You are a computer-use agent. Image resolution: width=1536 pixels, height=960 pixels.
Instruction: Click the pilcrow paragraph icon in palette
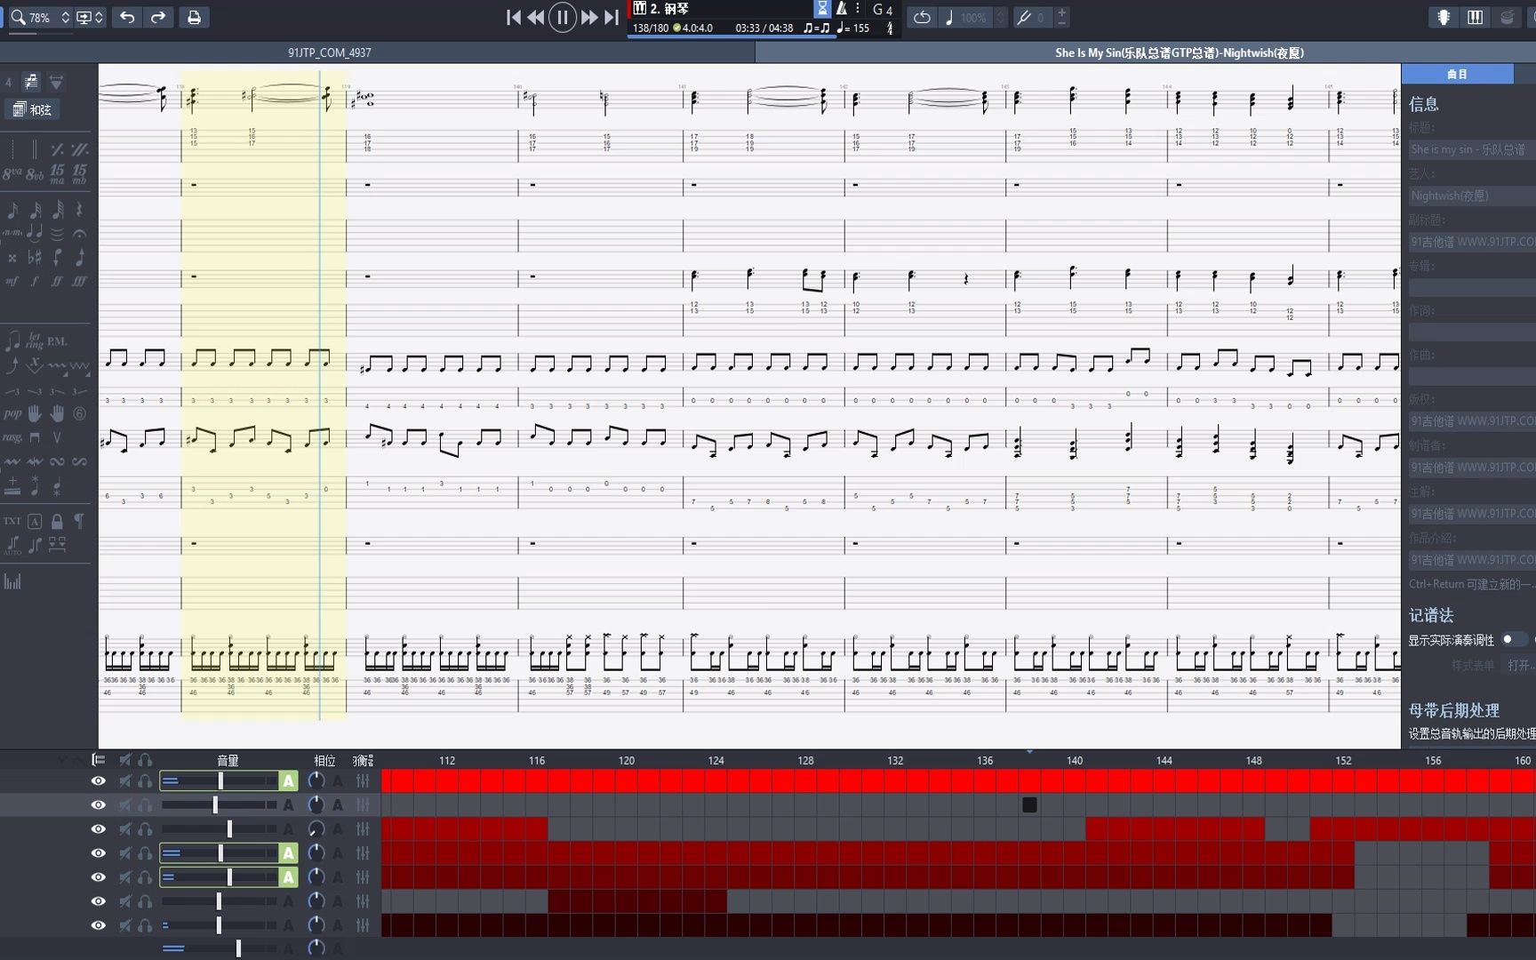click(x=79, y=521)
